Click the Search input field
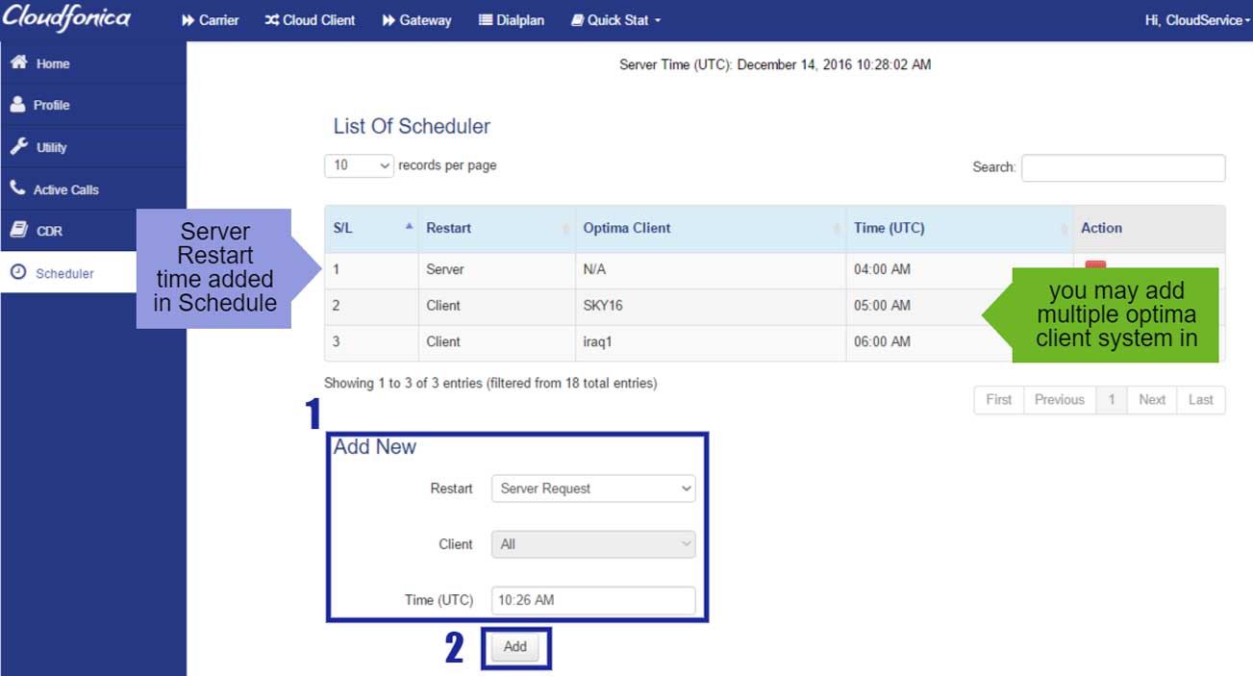 point(1122,167)
